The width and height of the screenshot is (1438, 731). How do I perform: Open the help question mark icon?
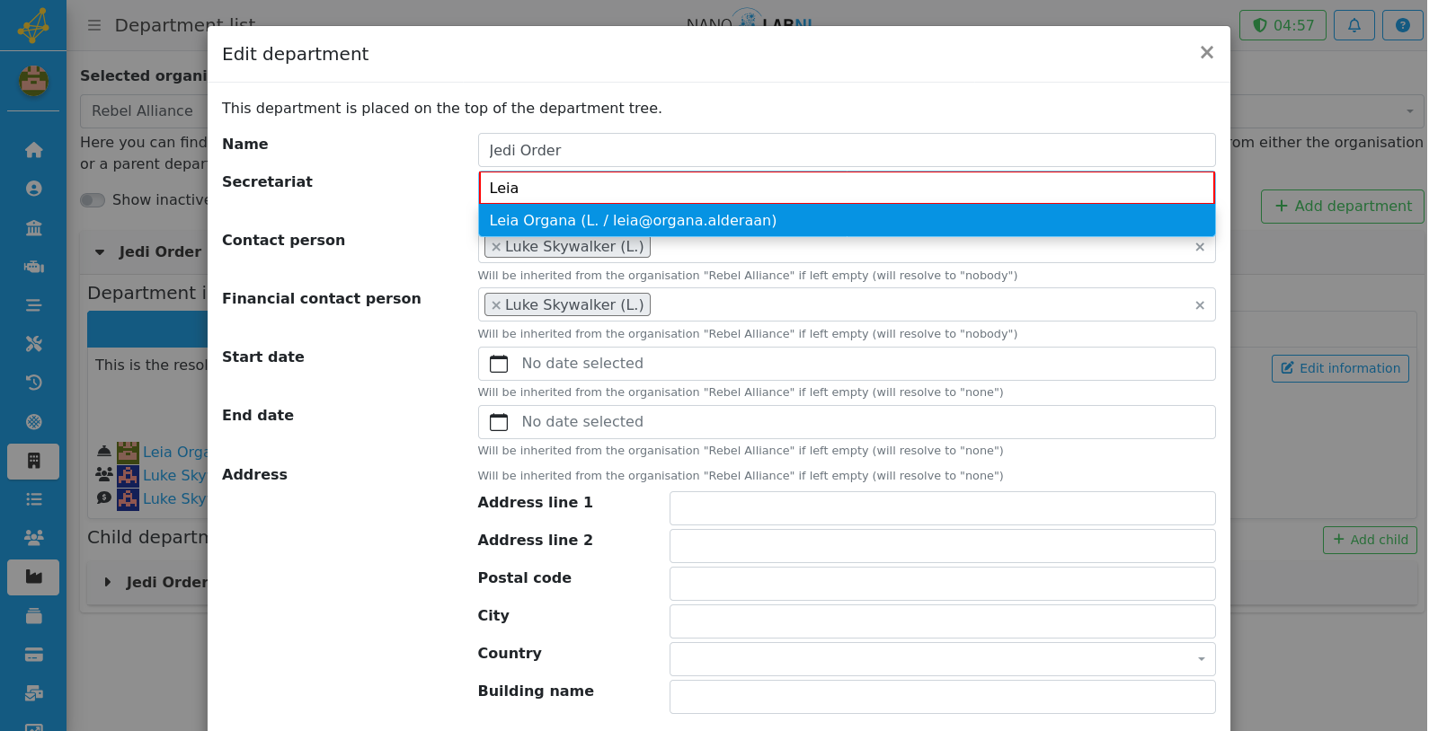pyautogui.click(x=1402, y=25)
